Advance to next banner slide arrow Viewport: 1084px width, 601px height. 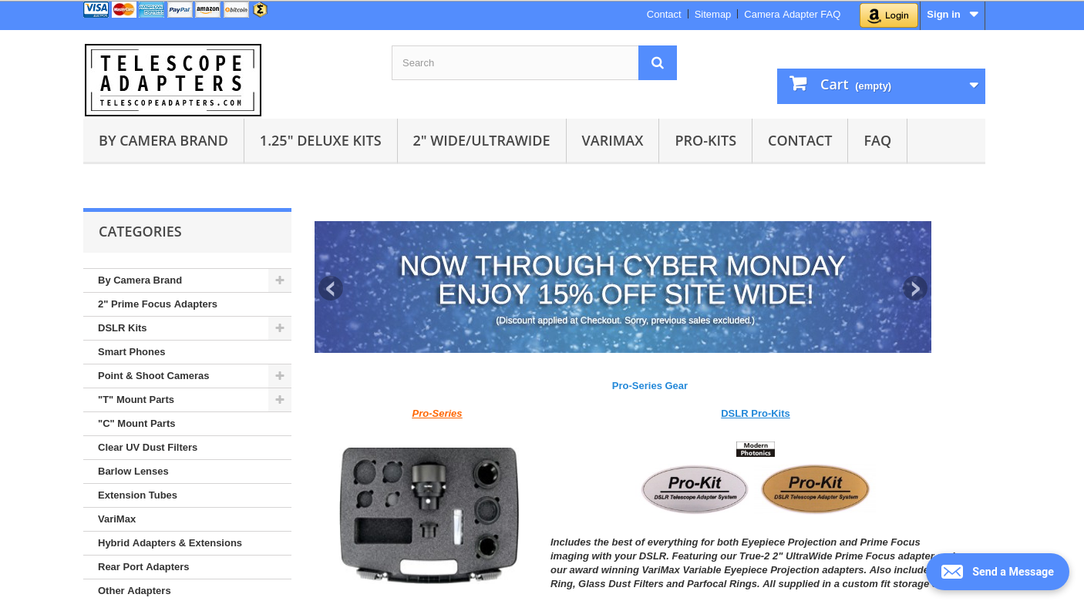(x=915, y=289)
